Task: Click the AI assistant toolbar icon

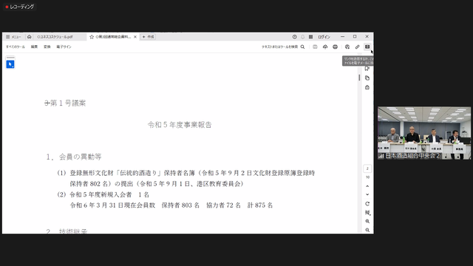Action: [347, 47]
